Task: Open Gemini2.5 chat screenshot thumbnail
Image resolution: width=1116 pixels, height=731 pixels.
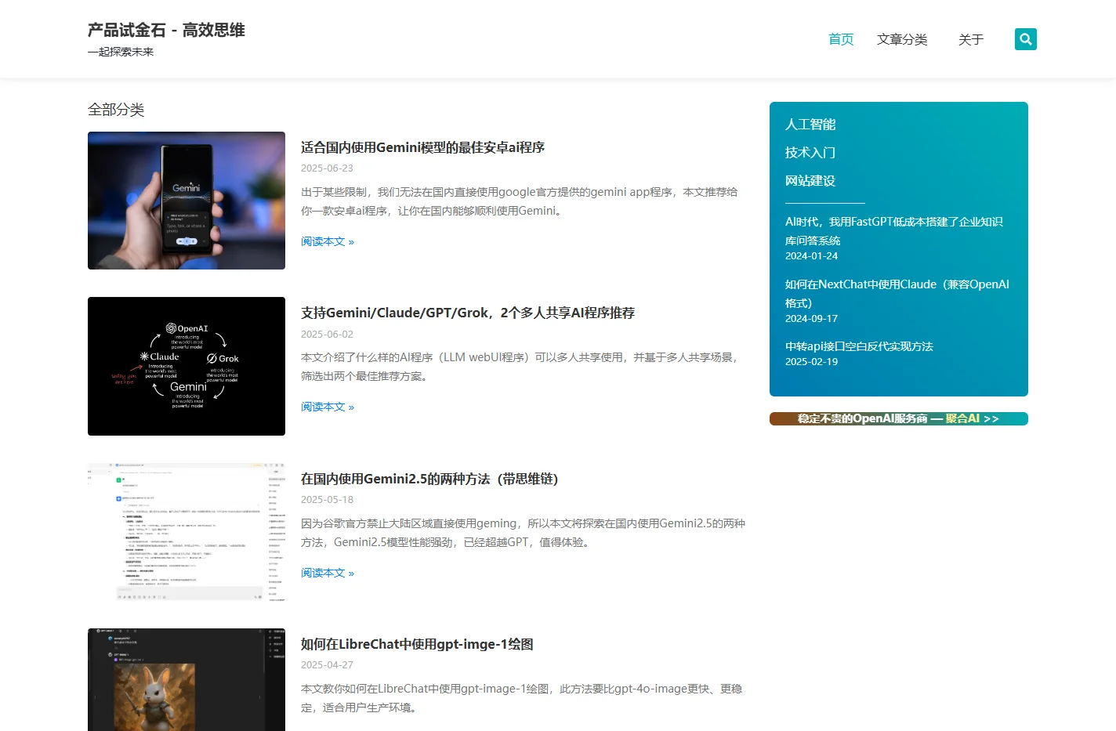Action: pos(187,532)
